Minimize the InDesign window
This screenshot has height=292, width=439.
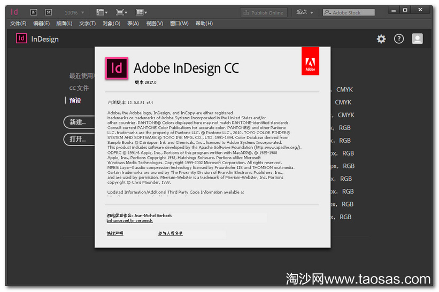394,10
